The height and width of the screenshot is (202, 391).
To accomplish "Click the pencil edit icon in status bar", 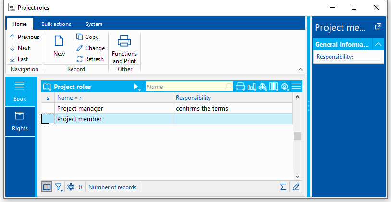I will click(295, 187).
